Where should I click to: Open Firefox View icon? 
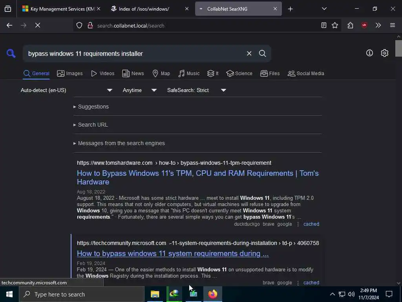(x=8, y=9)
